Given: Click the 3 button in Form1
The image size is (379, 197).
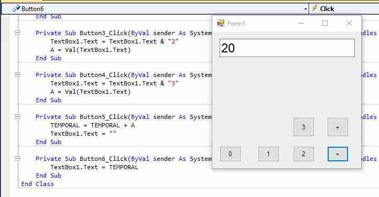Looking at the screenshot, I should point(304,127).
